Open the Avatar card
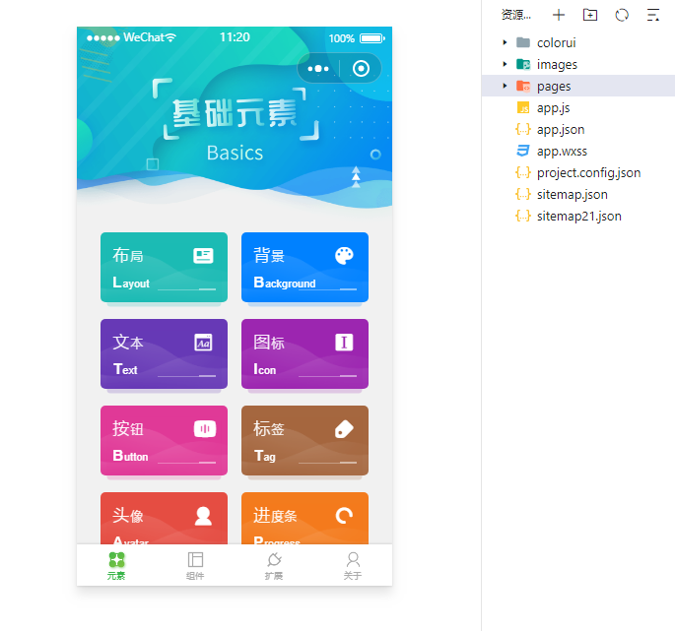Image resolution: width=675 pixels, height=631 pixels. pyautogui.click(x=164, y=518)
